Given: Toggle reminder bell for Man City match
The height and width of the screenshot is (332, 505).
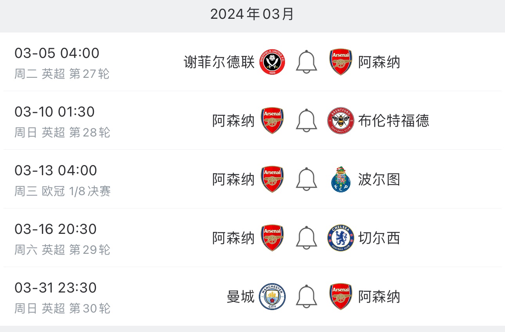Looking at the screenshot, I should [307, 296].
